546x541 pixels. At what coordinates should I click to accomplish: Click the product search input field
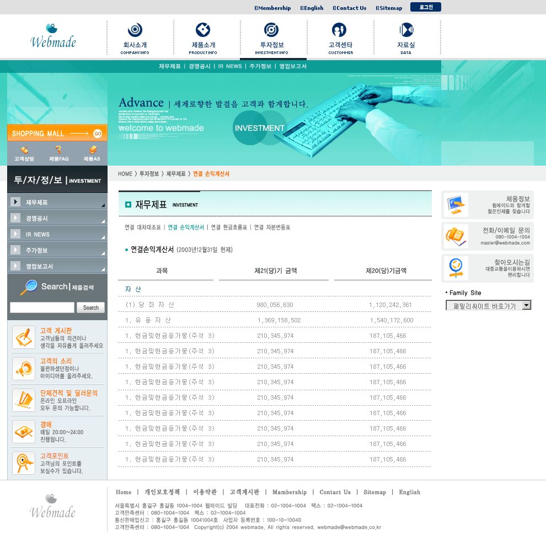pyautogui.click(x=42, y=307)
